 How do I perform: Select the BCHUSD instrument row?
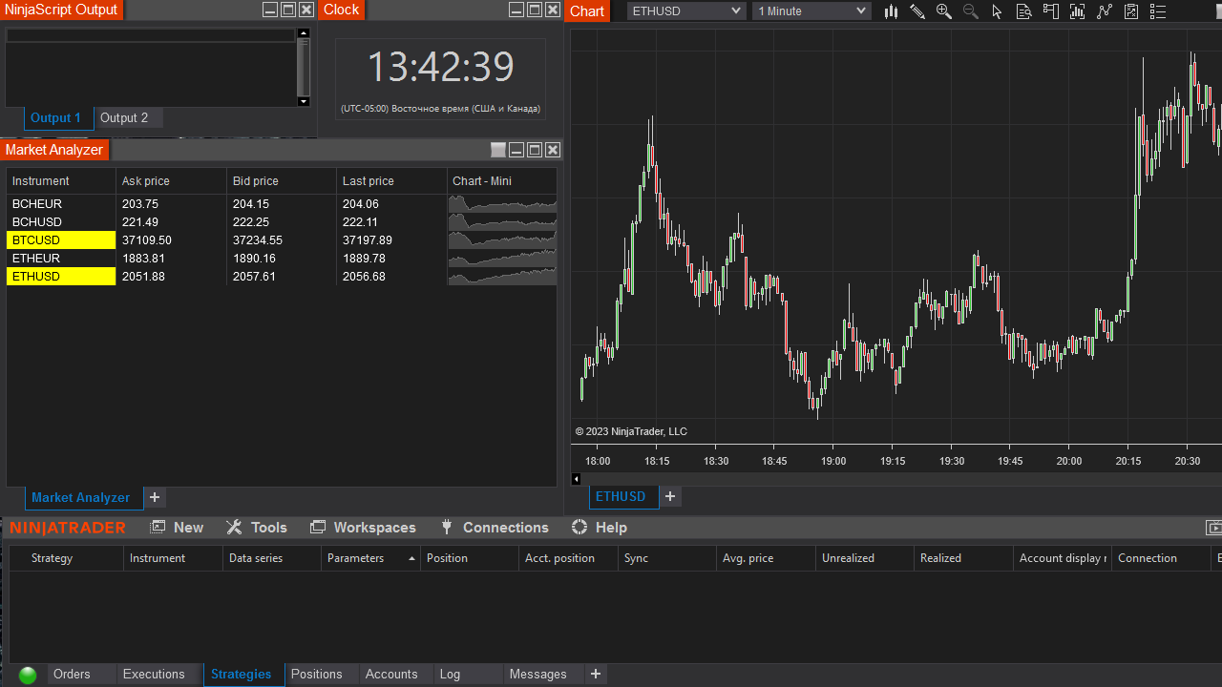coord(282,222)
